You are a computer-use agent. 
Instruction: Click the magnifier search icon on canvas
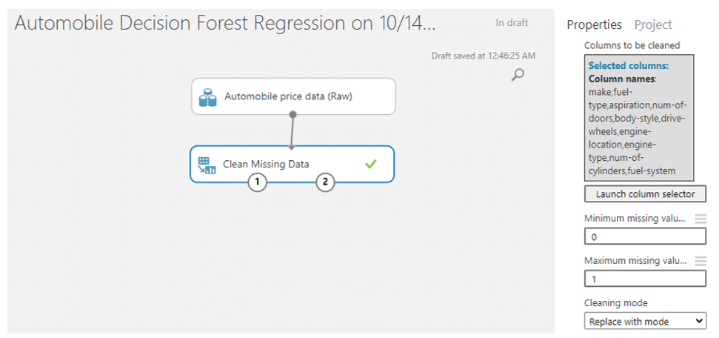coord(518,75)
